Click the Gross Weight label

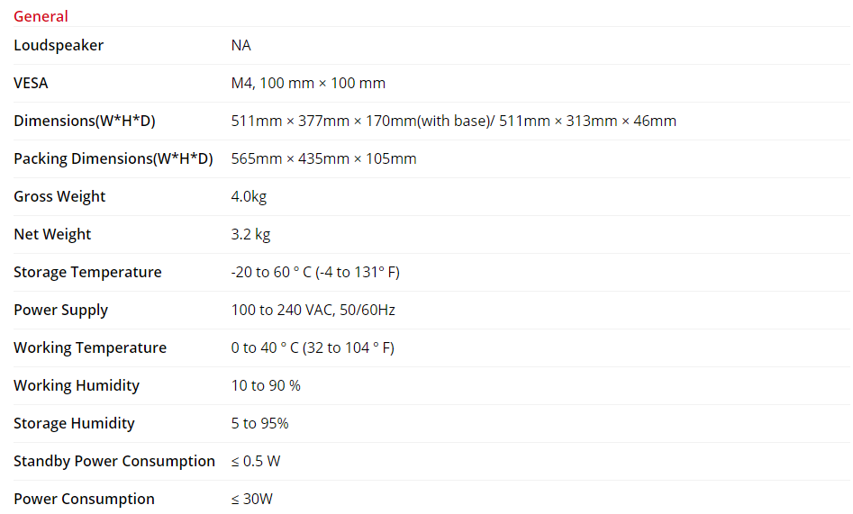(59, 196)
